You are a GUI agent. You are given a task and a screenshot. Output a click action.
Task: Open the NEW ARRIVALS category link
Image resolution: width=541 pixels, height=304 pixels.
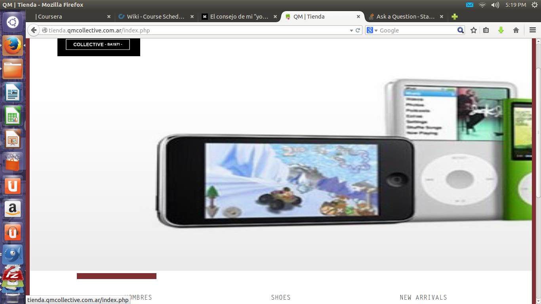pos(423,297)
